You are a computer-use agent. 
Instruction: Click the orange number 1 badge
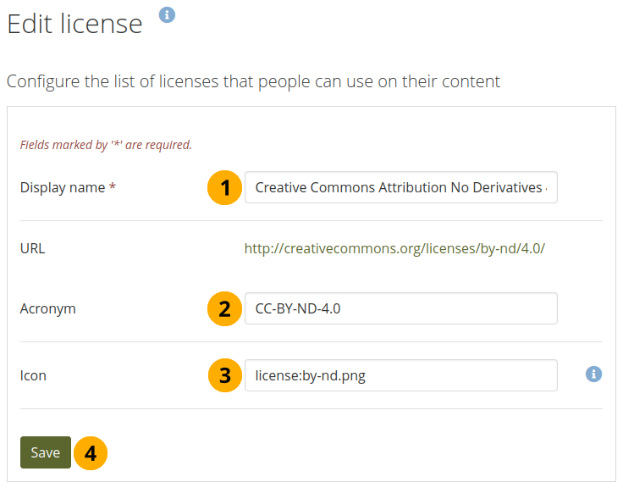pyautogui.click(x=224, y=187)
